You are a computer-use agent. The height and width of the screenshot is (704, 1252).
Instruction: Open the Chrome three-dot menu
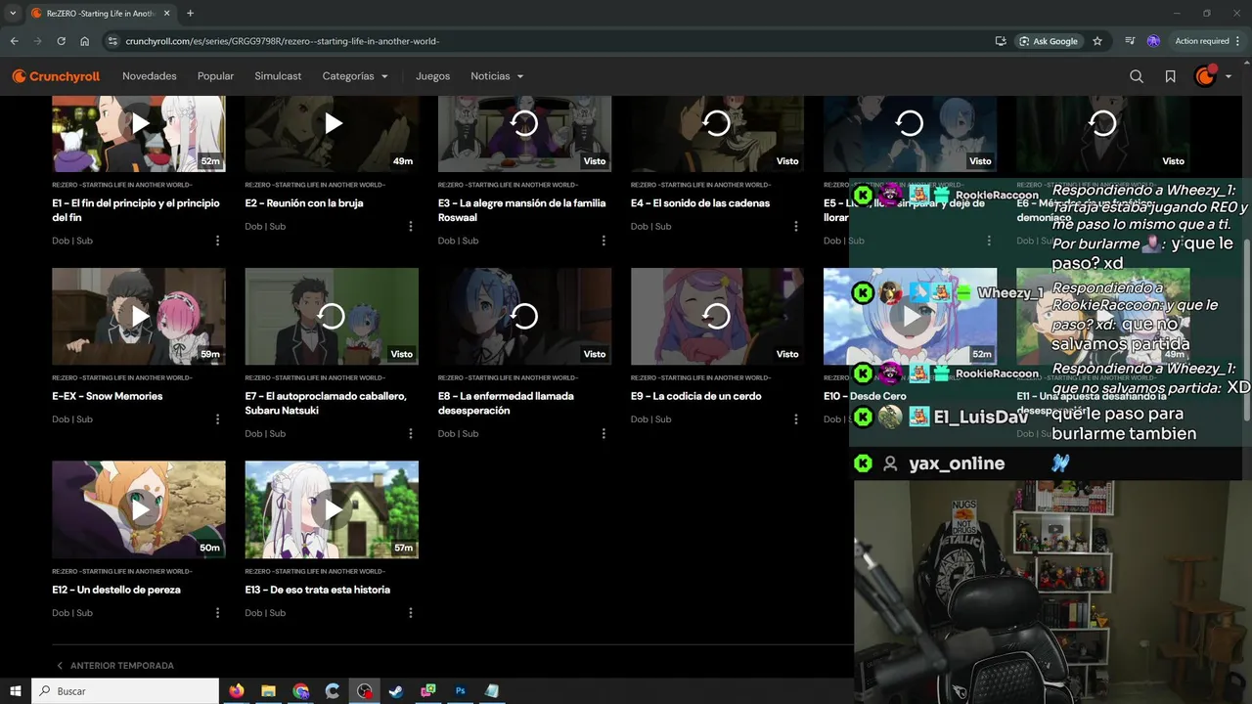click(1238, 41)
